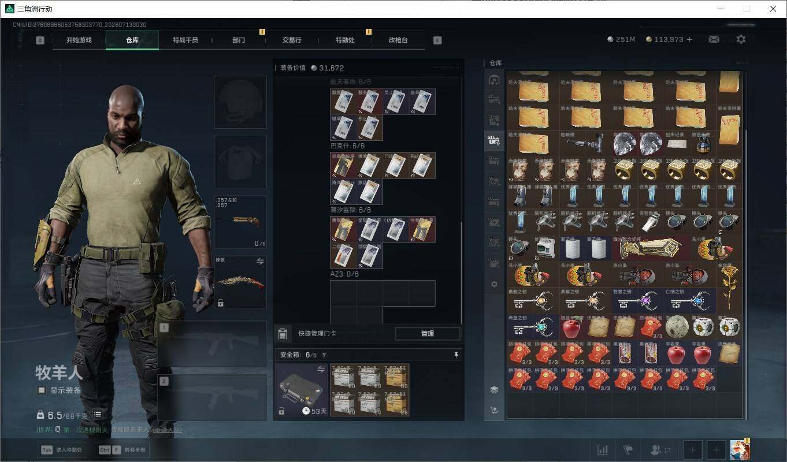Open the settings gear in the top bar
787x462 pixels.
tap(741, 39)
